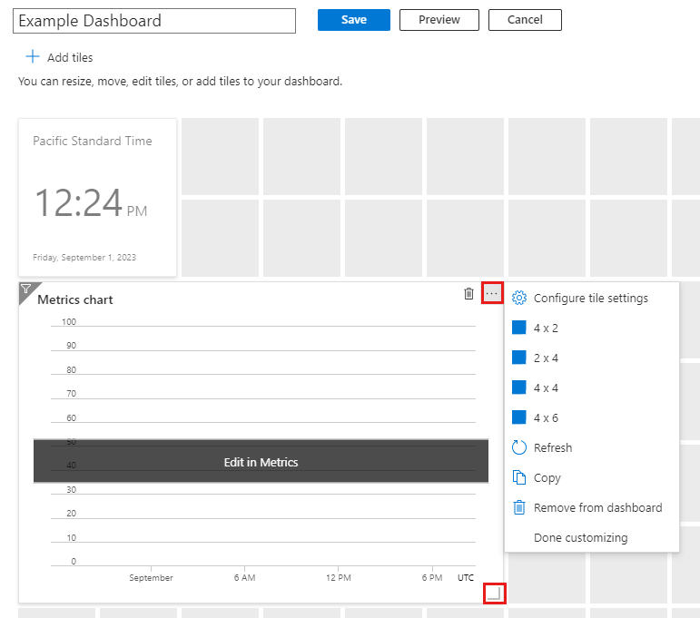Cancel dashboard editing
The width and height of the screenshot is (700, 618).
525,20
